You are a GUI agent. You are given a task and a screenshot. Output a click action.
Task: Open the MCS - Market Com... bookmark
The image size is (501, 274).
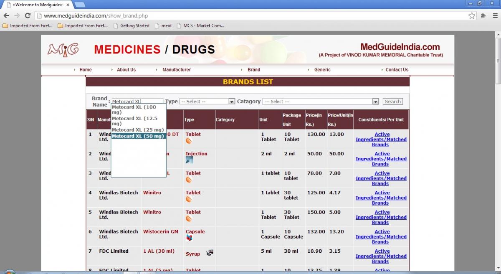coord(200,25)
